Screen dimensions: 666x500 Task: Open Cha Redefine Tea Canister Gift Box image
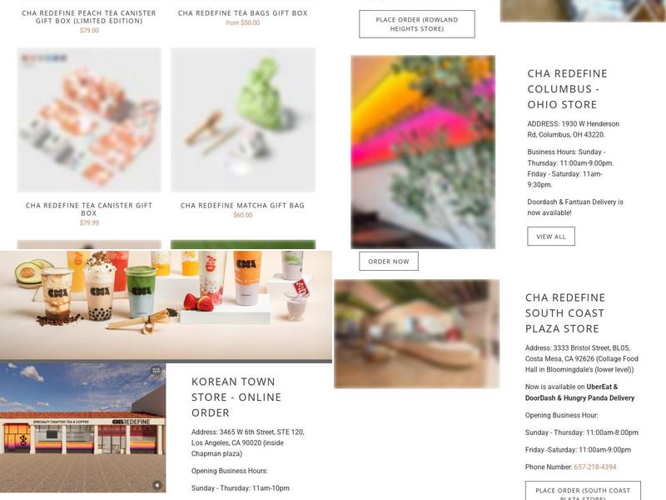tap(89, 120)
